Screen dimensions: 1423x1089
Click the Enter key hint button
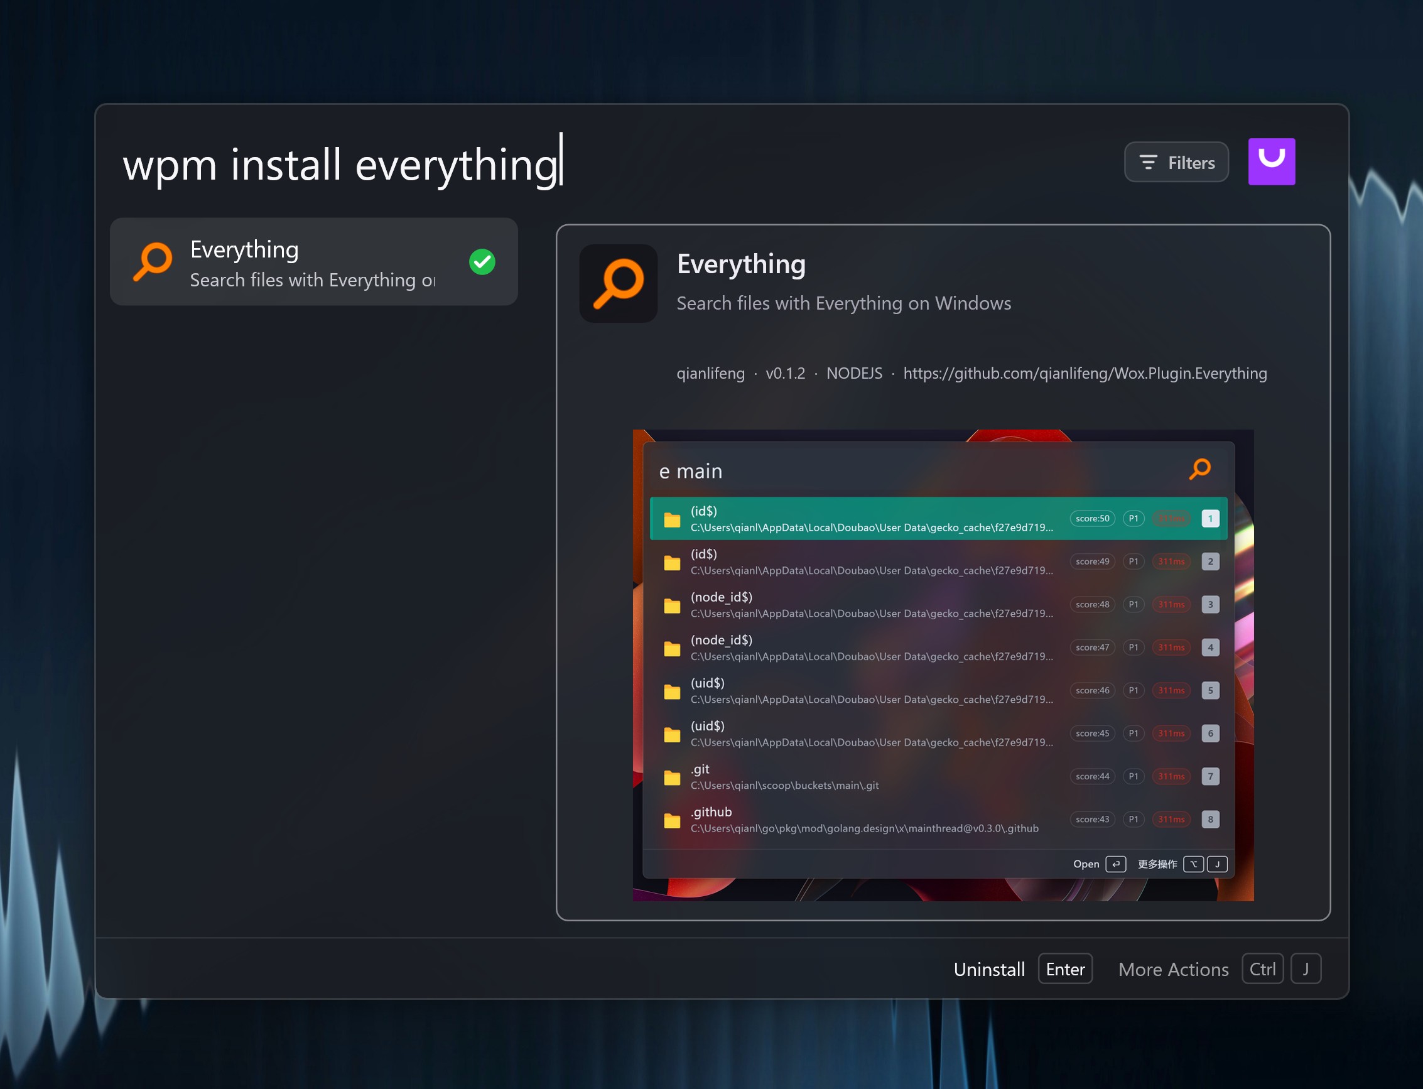(1064, 969)
